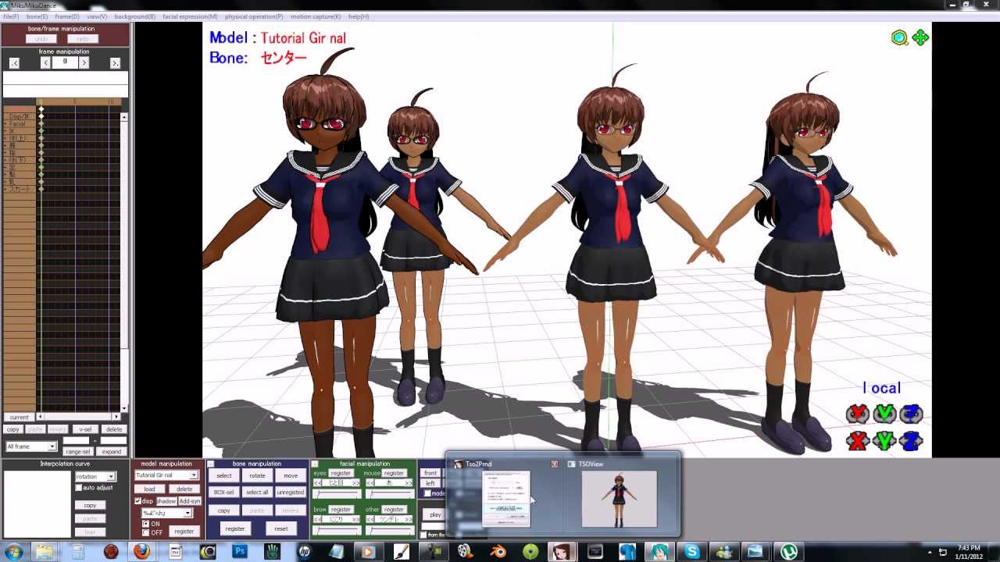Click the TSOView window preview thumbnail

point(620,499)
